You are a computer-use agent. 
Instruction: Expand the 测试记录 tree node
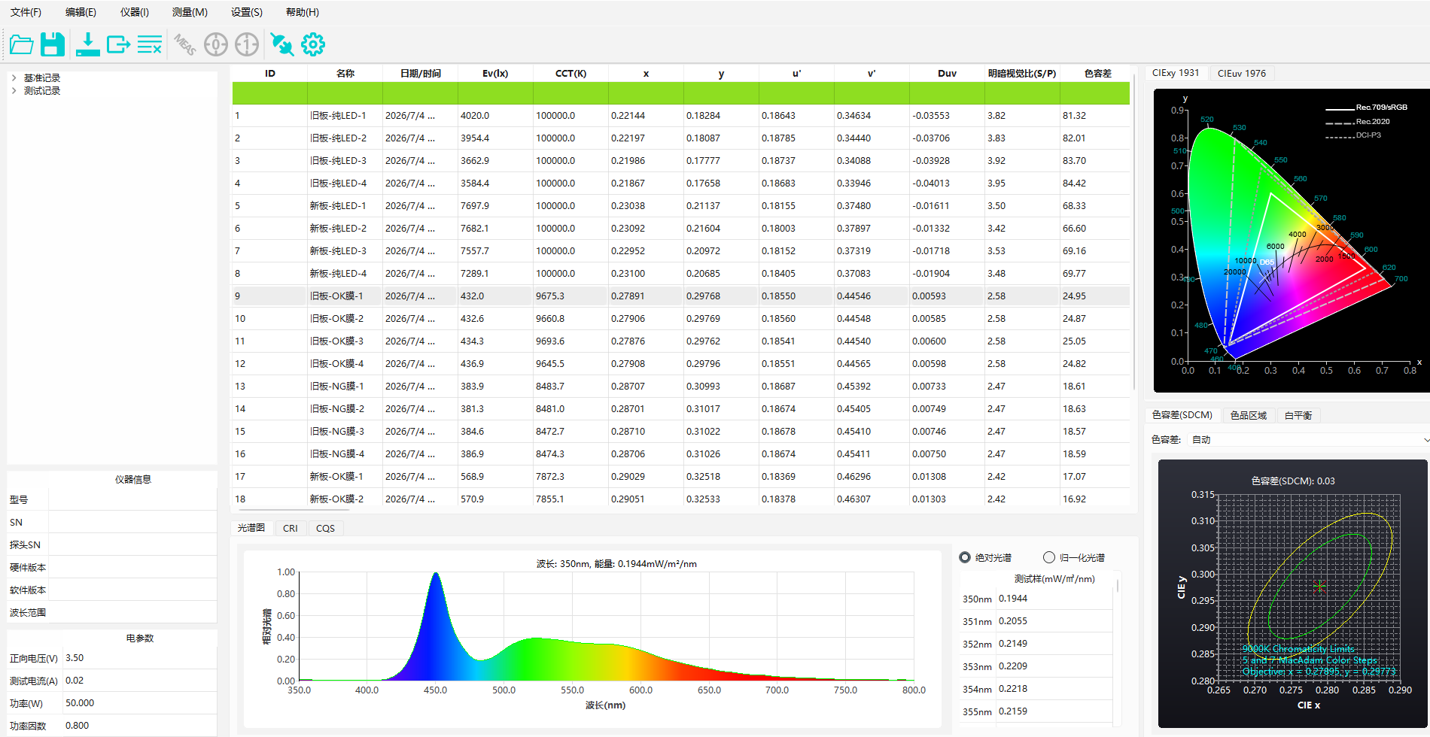(14, 90)
